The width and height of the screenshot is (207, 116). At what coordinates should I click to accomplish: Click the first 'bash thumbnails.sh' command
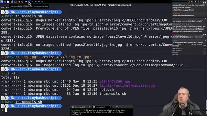point(24,16)
